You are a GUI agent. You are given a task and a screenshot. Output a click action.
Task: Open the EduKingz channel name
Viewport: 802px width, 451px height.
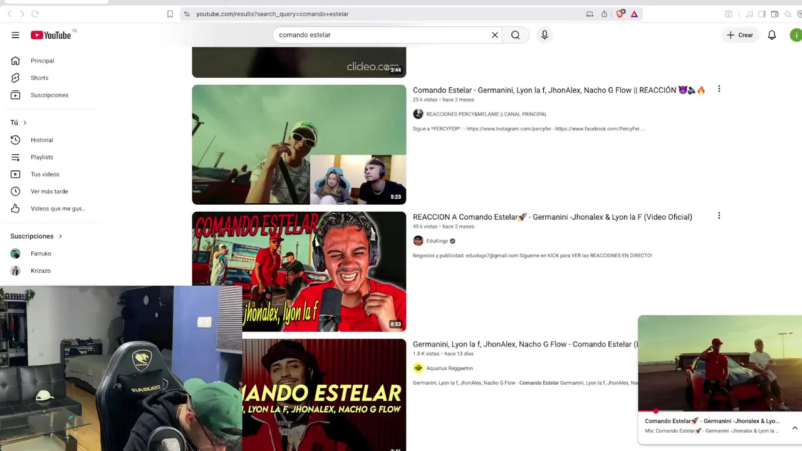pyautogui.click(x=437, y=241)
